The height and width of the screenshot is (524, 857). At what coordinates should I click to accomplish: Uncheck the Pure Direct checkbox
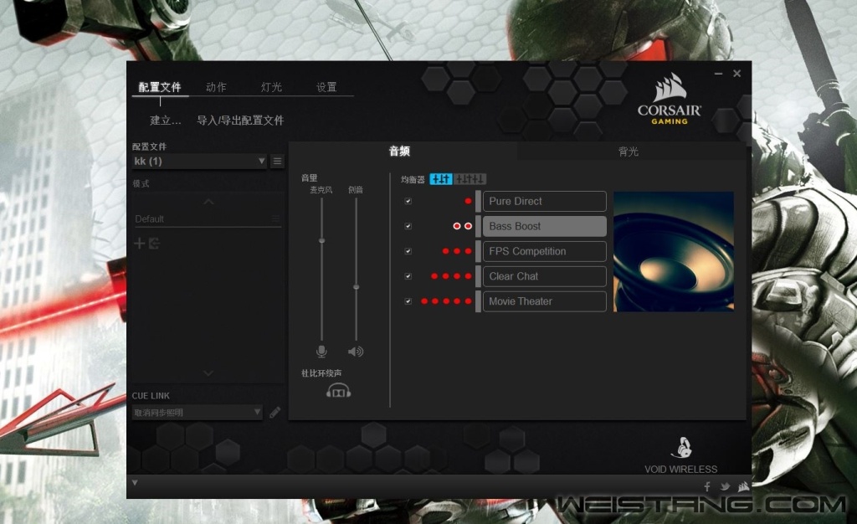point(408,201)
